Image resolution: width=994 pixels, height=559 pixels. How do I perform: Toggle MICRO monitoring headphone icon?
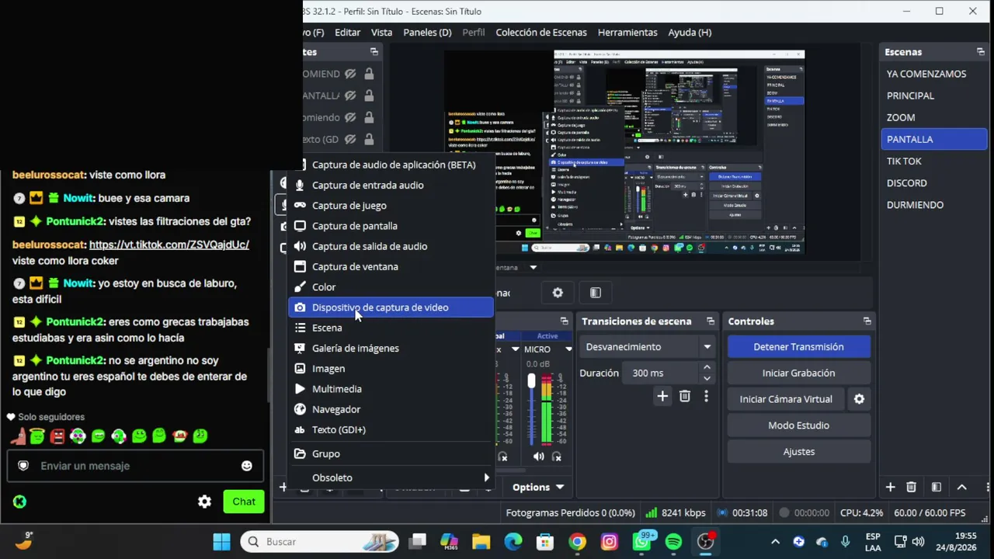point(557,457)
